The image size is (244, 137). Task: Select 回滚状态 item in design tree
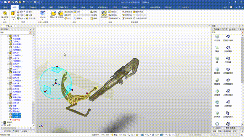(x=16, y=120)
